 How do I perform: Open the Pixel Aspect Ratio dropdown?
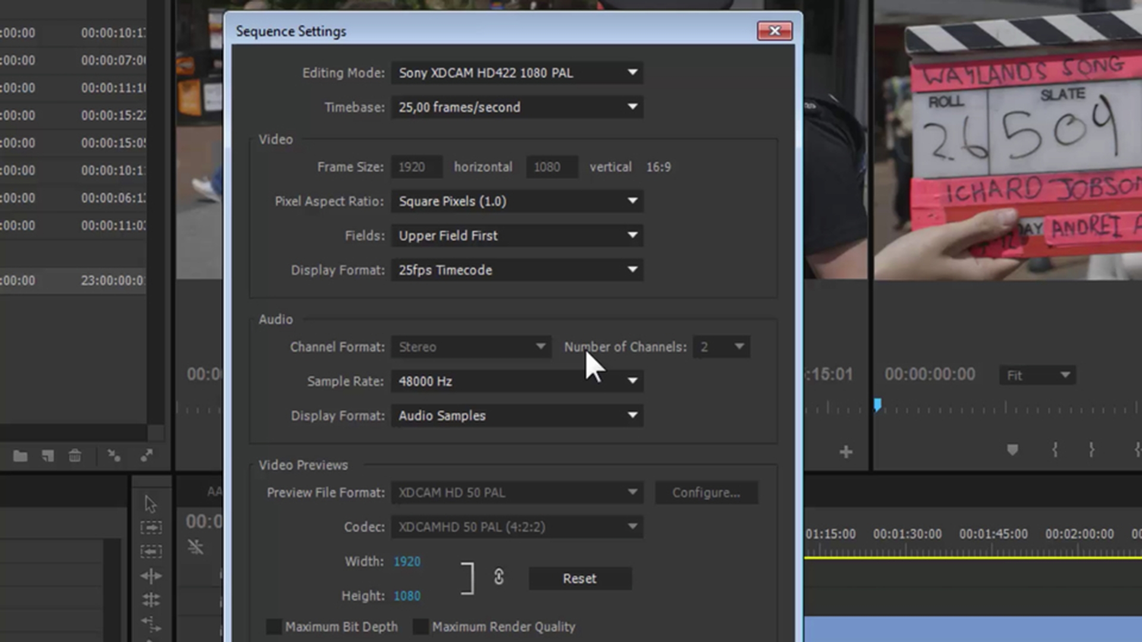[x=516, y=201]
